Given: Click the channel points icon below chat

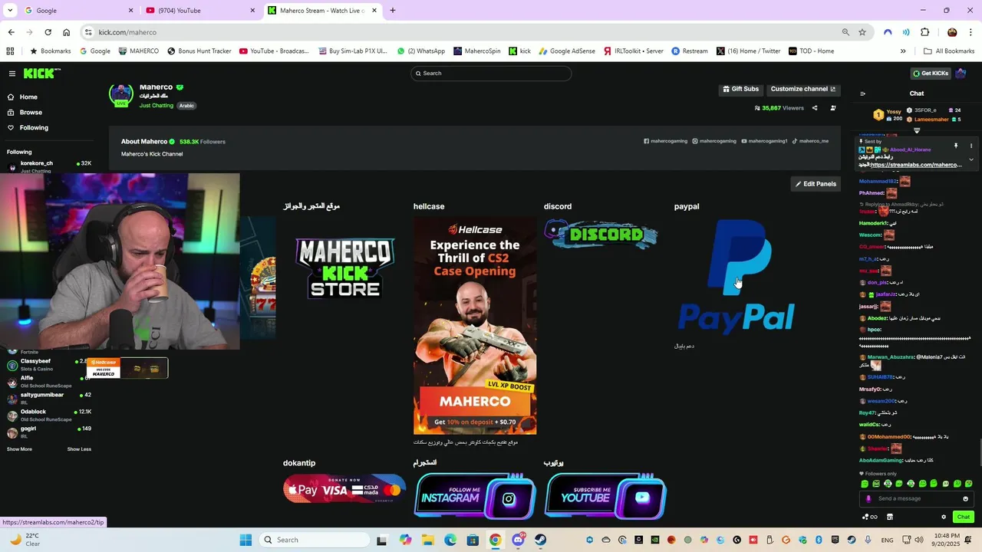Looking at the screenshot, I should (x=870, y=517).
